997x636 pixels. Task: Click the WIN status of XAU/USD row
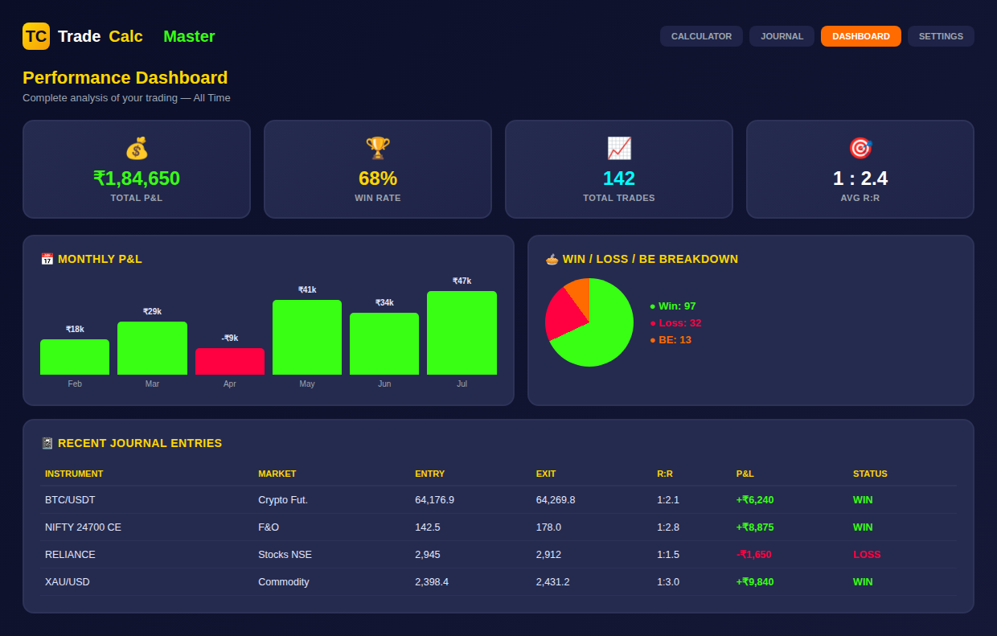863,582
